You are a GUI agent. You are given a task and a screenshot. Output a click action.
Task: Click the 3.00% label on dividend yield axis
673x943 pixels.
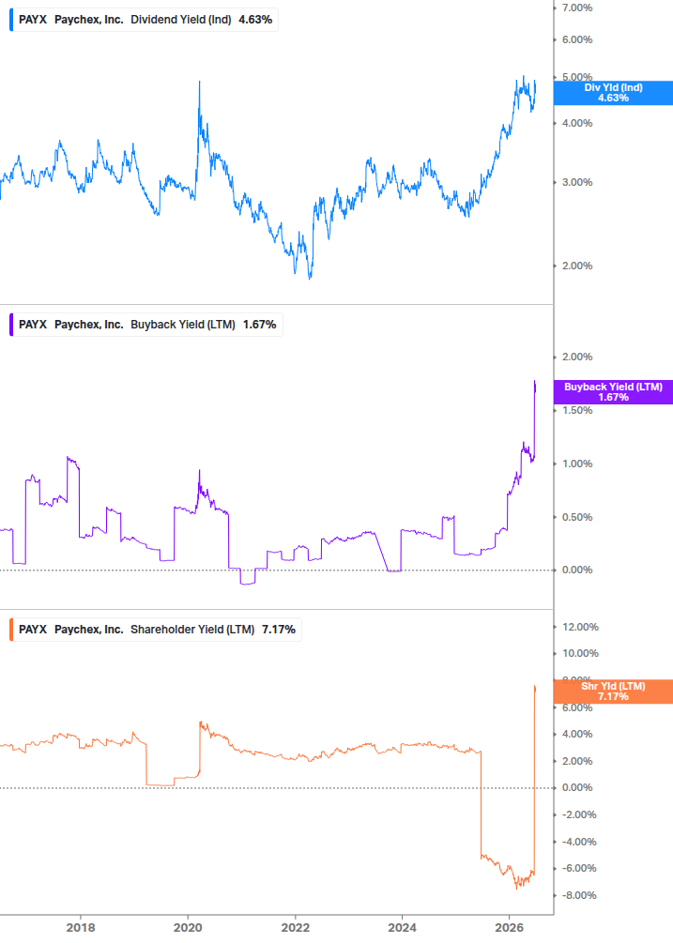(577, 182)
